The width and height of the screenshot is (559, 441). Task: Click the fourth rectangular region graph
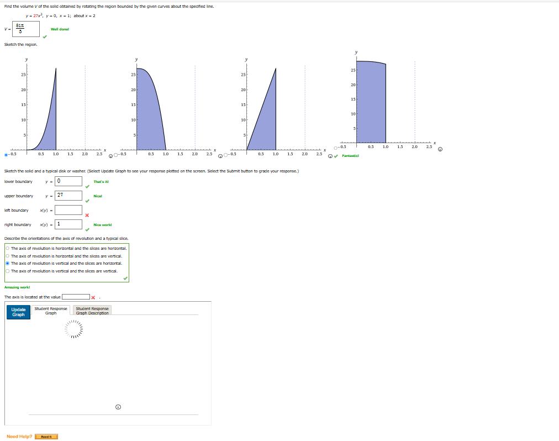388,100
